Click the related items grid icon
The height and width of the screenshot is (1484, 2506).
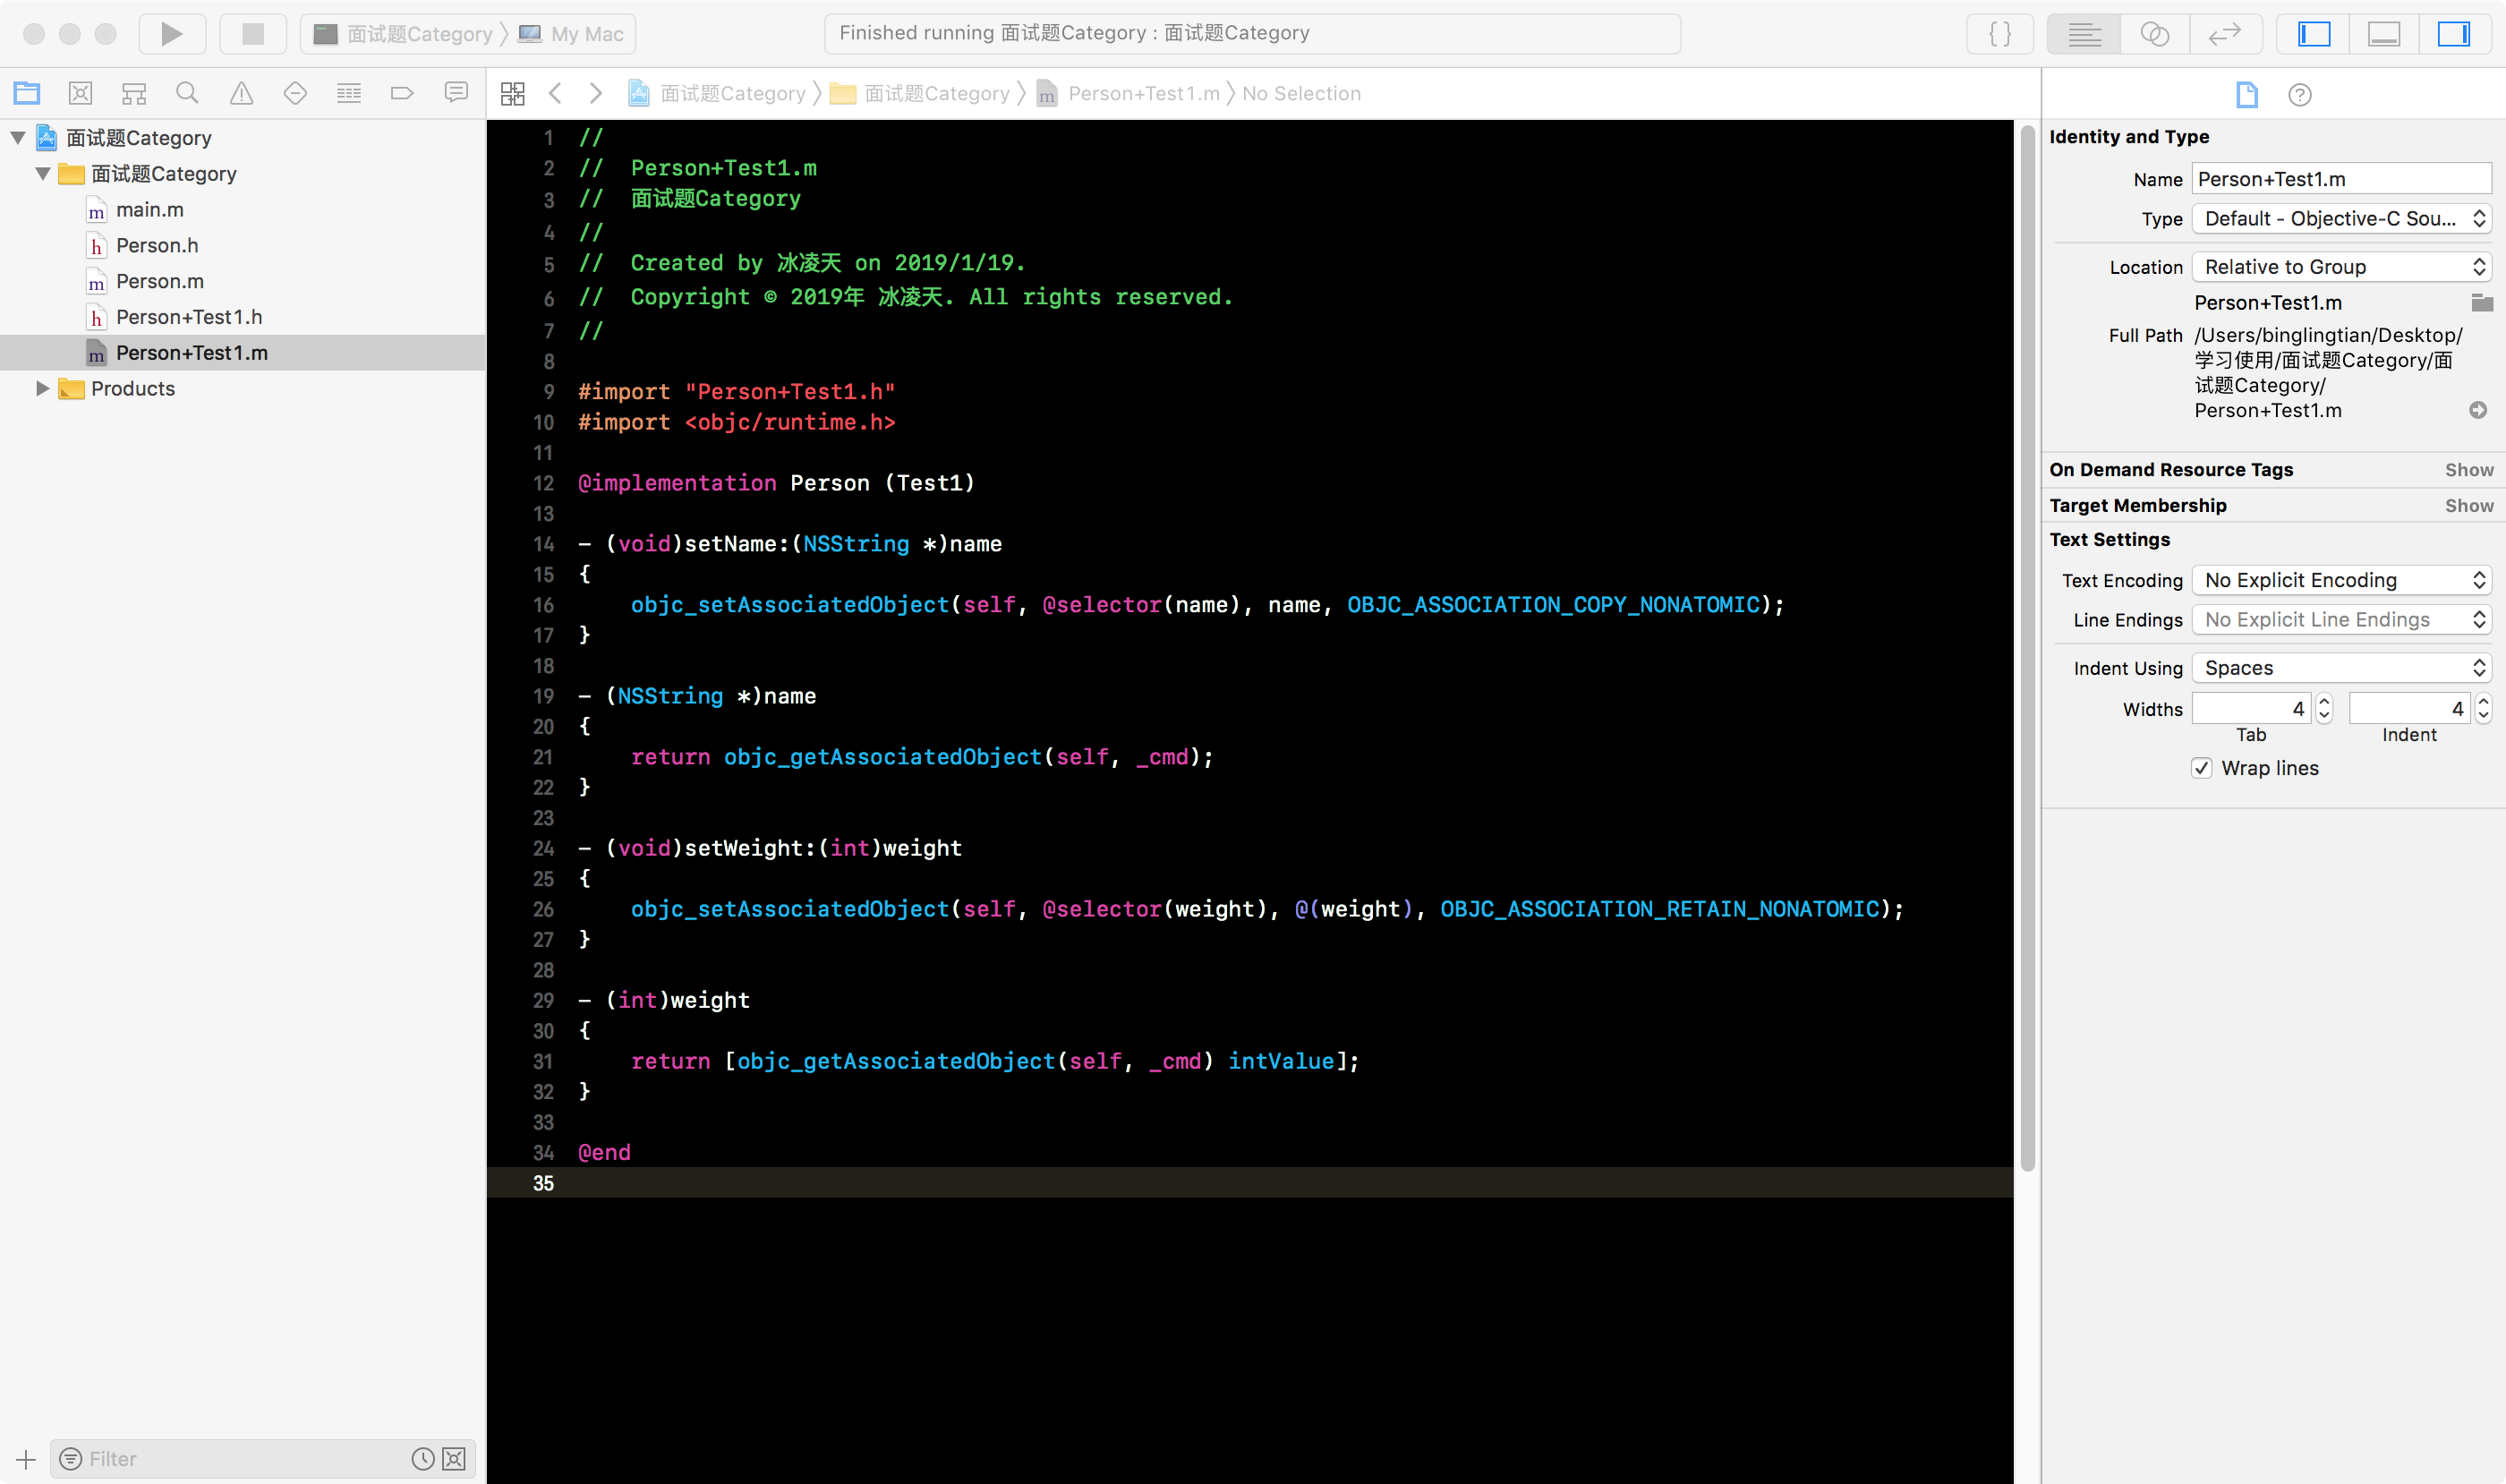[513, 93]
